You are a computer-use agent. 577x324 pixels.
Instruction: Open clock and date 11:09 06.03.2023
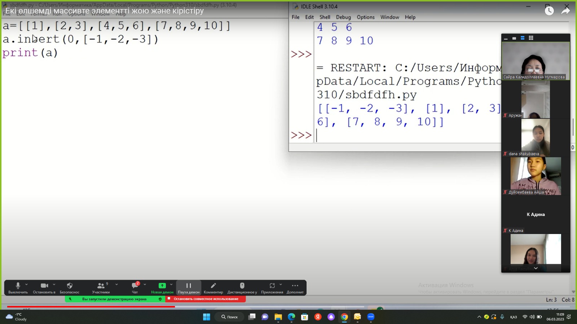[555, 317]
